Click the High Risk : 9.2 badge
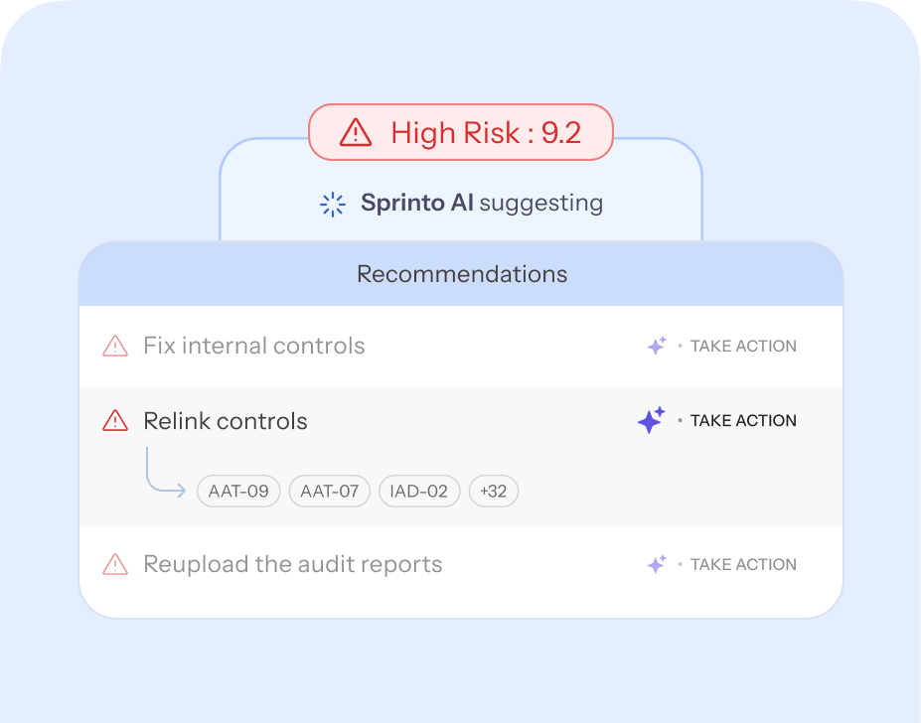Viewport: 921px width, 723px height. pyautogui.click(x=460, y=132)
